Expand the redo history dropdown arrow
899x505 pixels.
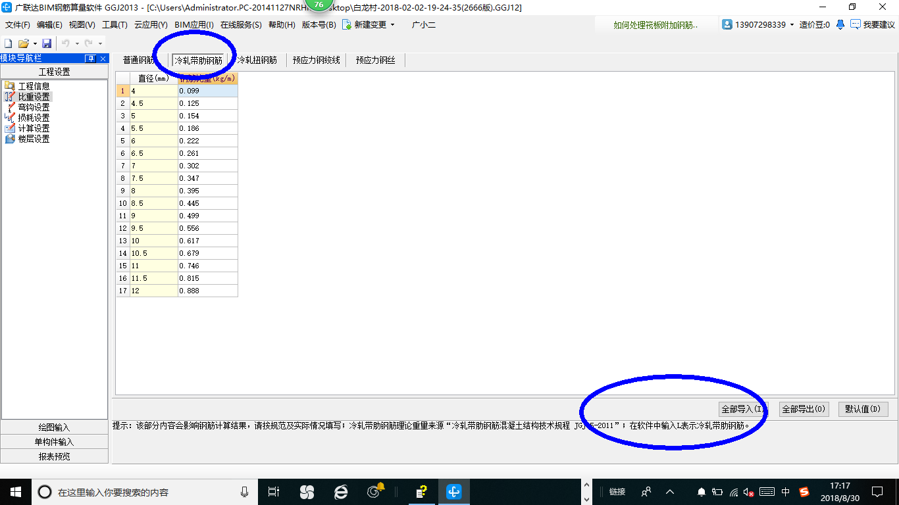click(100, 43)
